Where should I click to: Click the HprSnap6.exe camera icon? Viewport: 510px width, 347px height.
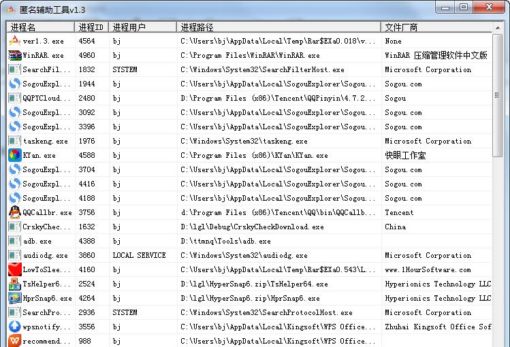point(14,298)
